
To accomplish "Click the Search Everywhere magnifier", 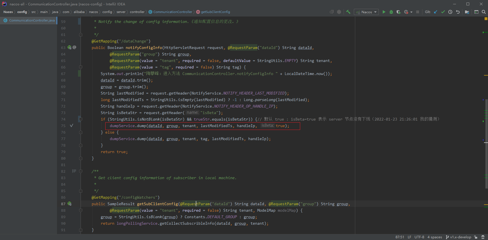I will [x=484, y=12].
